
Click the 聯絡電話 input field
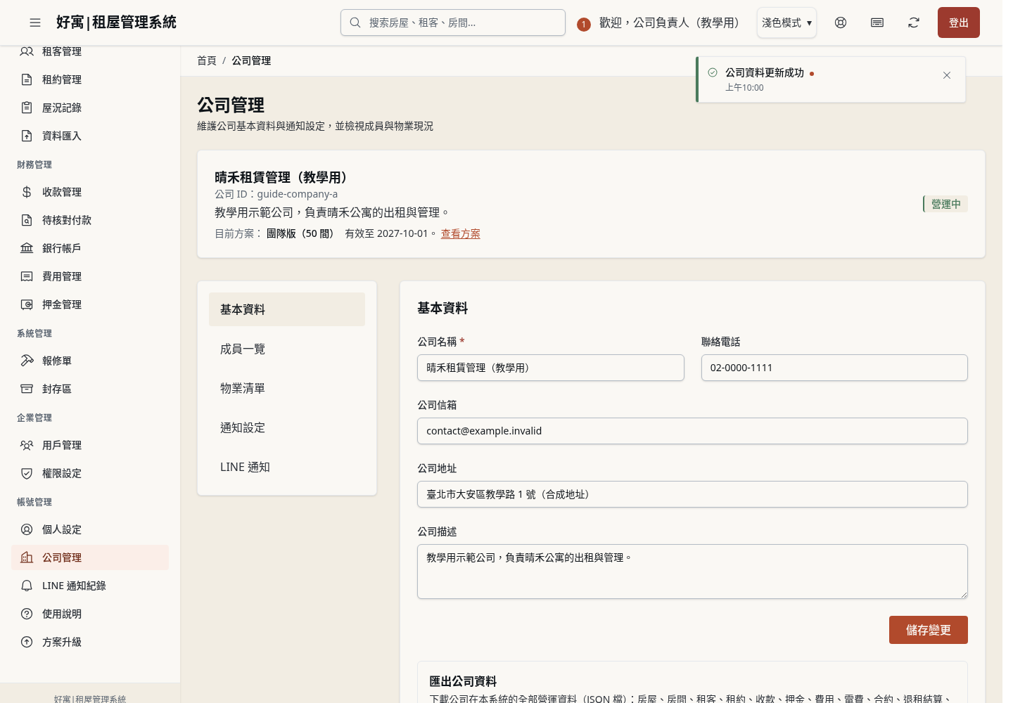click(834, 368)
